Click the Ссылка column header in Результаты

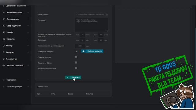pyautogui.click(x=89, y=94)
